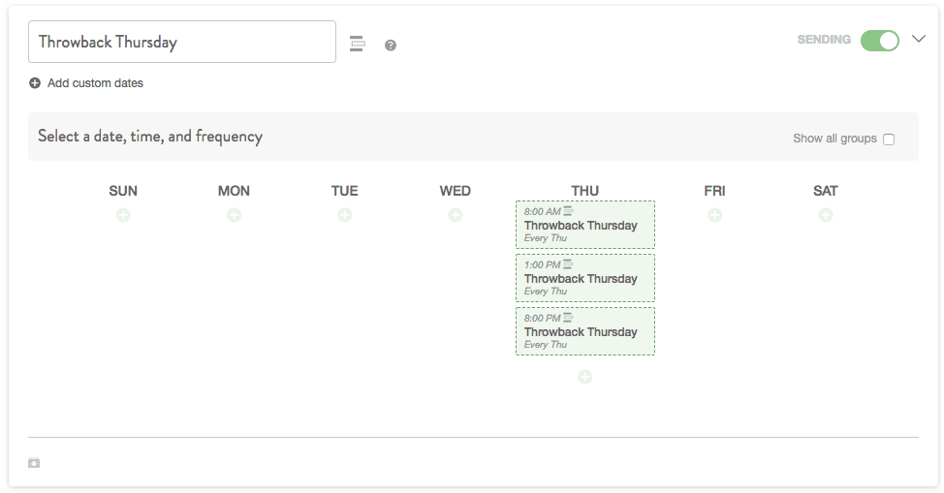Add a time slot on Wednesday
This screenshot has height=493, width=944.
tap(456, 215)
